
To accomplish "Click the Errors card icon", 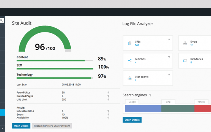I will point(185,43).
